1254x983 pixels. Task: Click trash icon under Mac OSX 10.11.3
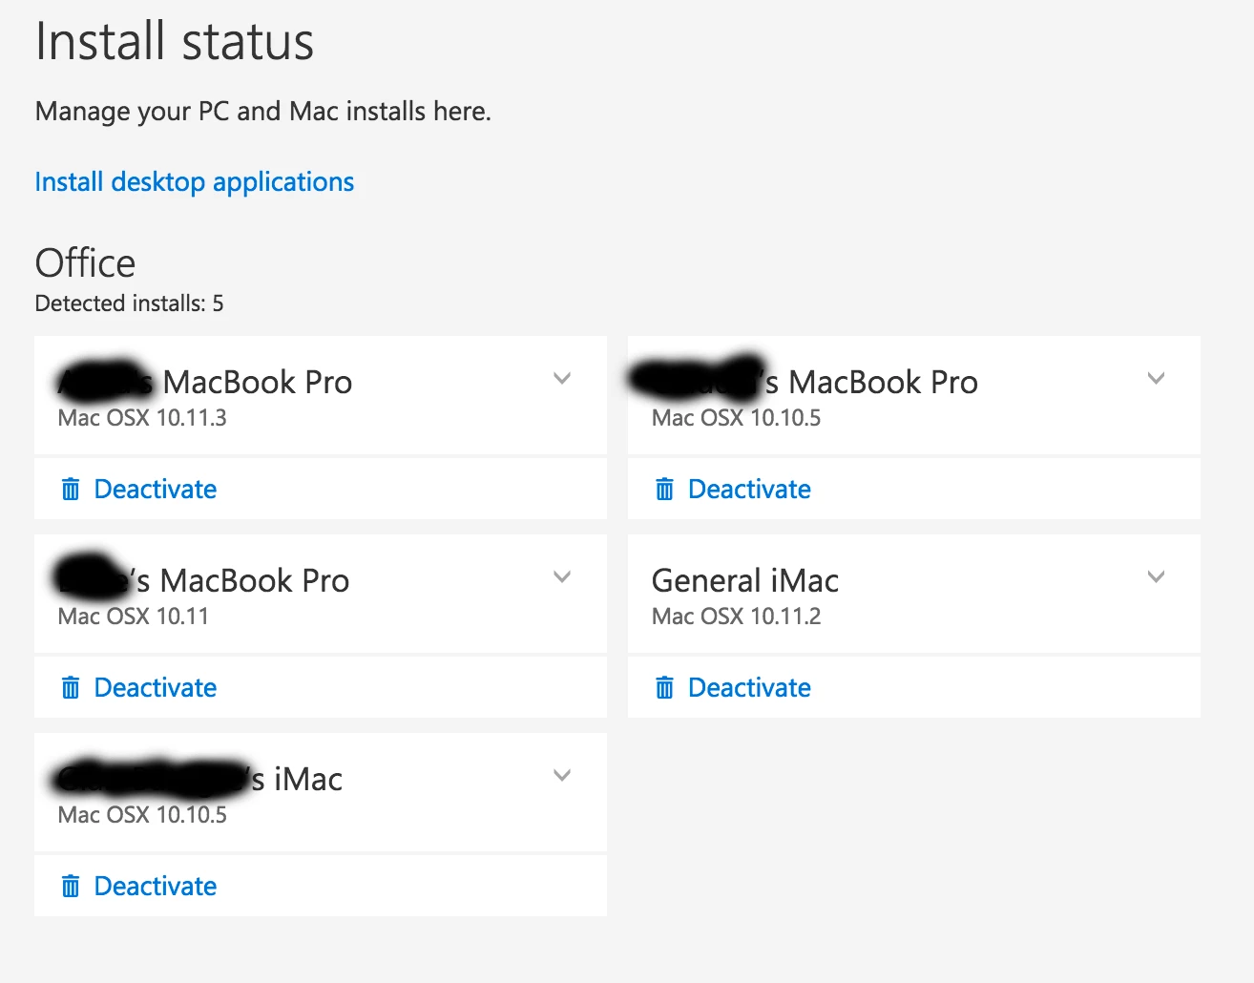click(x=71, y=489)
